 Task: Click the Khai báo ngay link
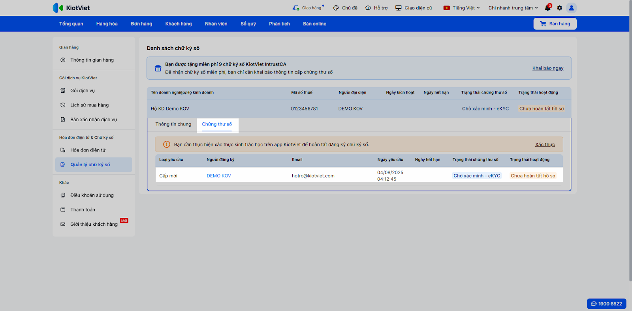548,68
